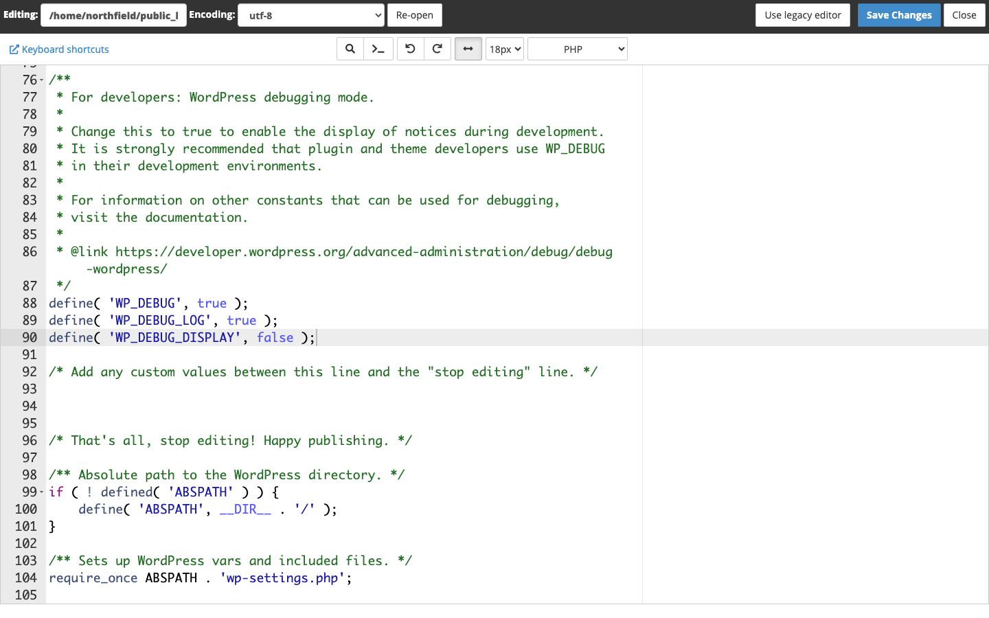Click 'ABSPATH' inside defined() on line 99
Viewport: 989px width, 618px height.
tap(201, 492)
